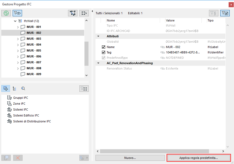Expand the MUR - 006 tree item
234x164 pixels.
point(18,57)
